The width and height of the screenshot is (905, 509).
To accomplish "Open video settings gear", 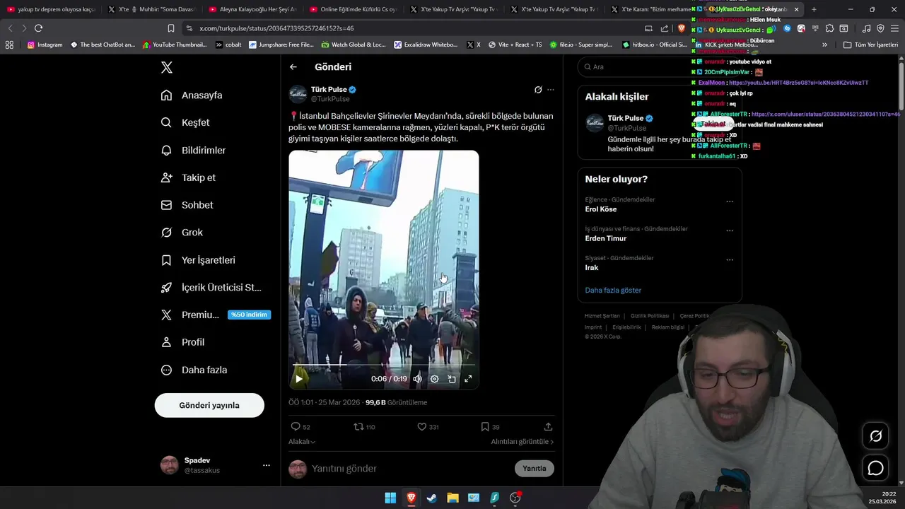I will coord(435,379).
